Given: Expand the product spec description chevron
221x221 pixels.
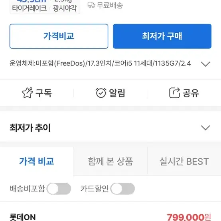Looking at the screenshot, I should (x=205, y=64).
